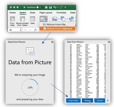This screenshot has width=114, height=107.
Task: Click the Excel X logo icon
Action: tap(24, 7)
